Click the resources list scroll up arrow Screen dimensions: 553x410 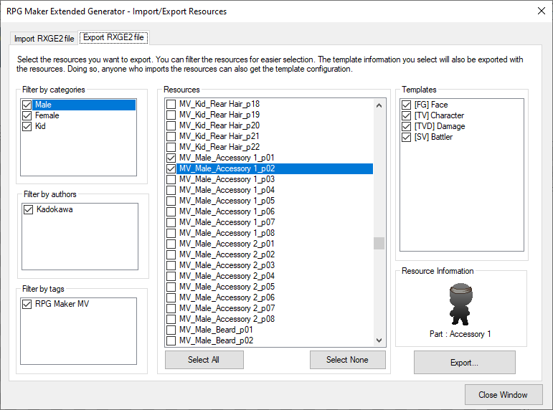pyautogui.click(x=379, y=105)
